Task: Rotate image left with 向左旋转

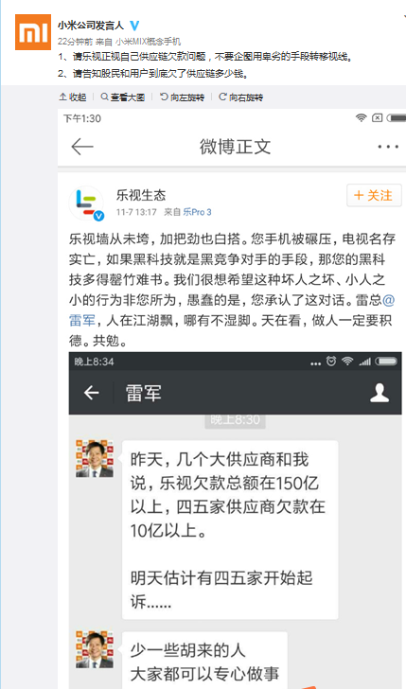Action: [183, 97]
